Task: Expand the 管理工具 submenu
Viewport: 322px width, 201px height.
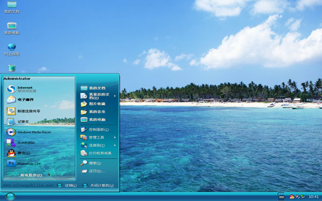Action: (x=98, y=137)
